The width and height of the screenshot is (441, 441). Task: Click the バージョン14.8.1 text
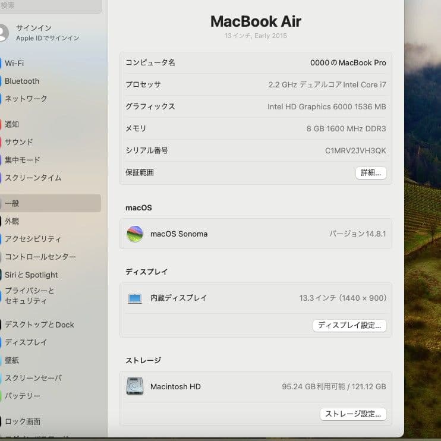(x=357, y=234)
